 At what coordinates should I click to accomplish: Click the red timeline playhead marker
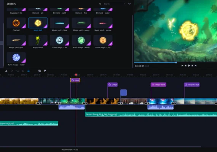point(76,75)
